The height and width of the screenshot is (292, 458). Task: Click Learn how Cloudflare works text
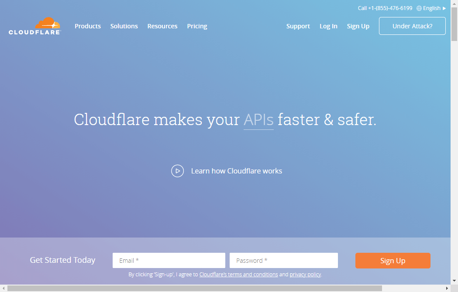pos(237,171)
